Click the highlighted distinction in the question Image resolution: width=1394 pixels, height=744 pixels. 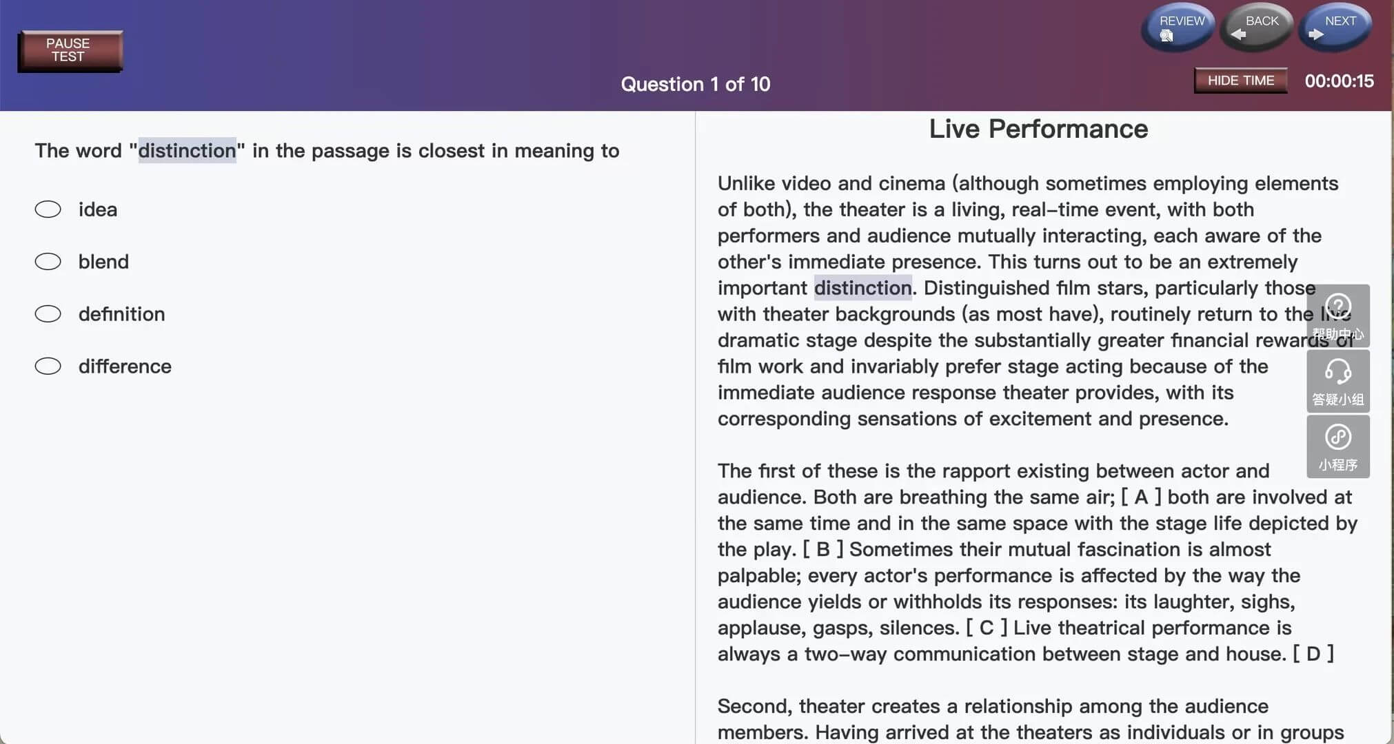[188, 151]
